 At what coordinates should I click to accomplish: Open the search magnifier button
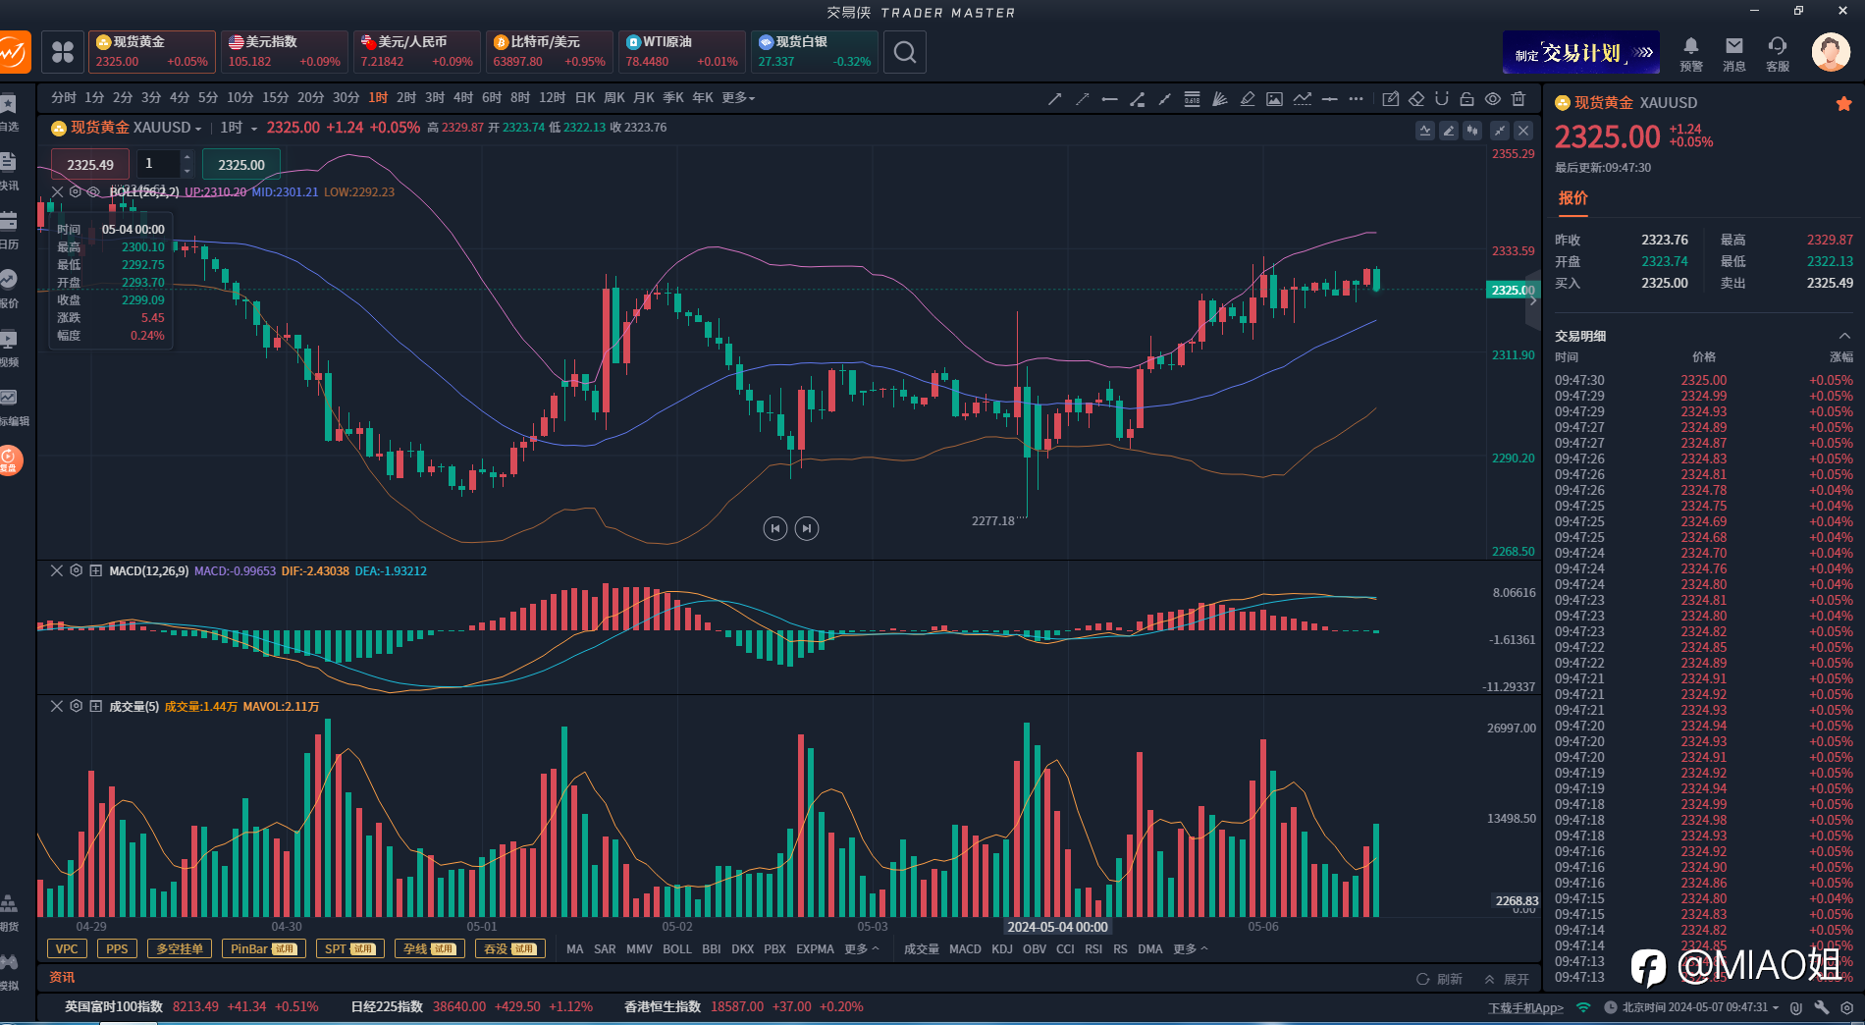pyautogui.click(x=905, y=52)
